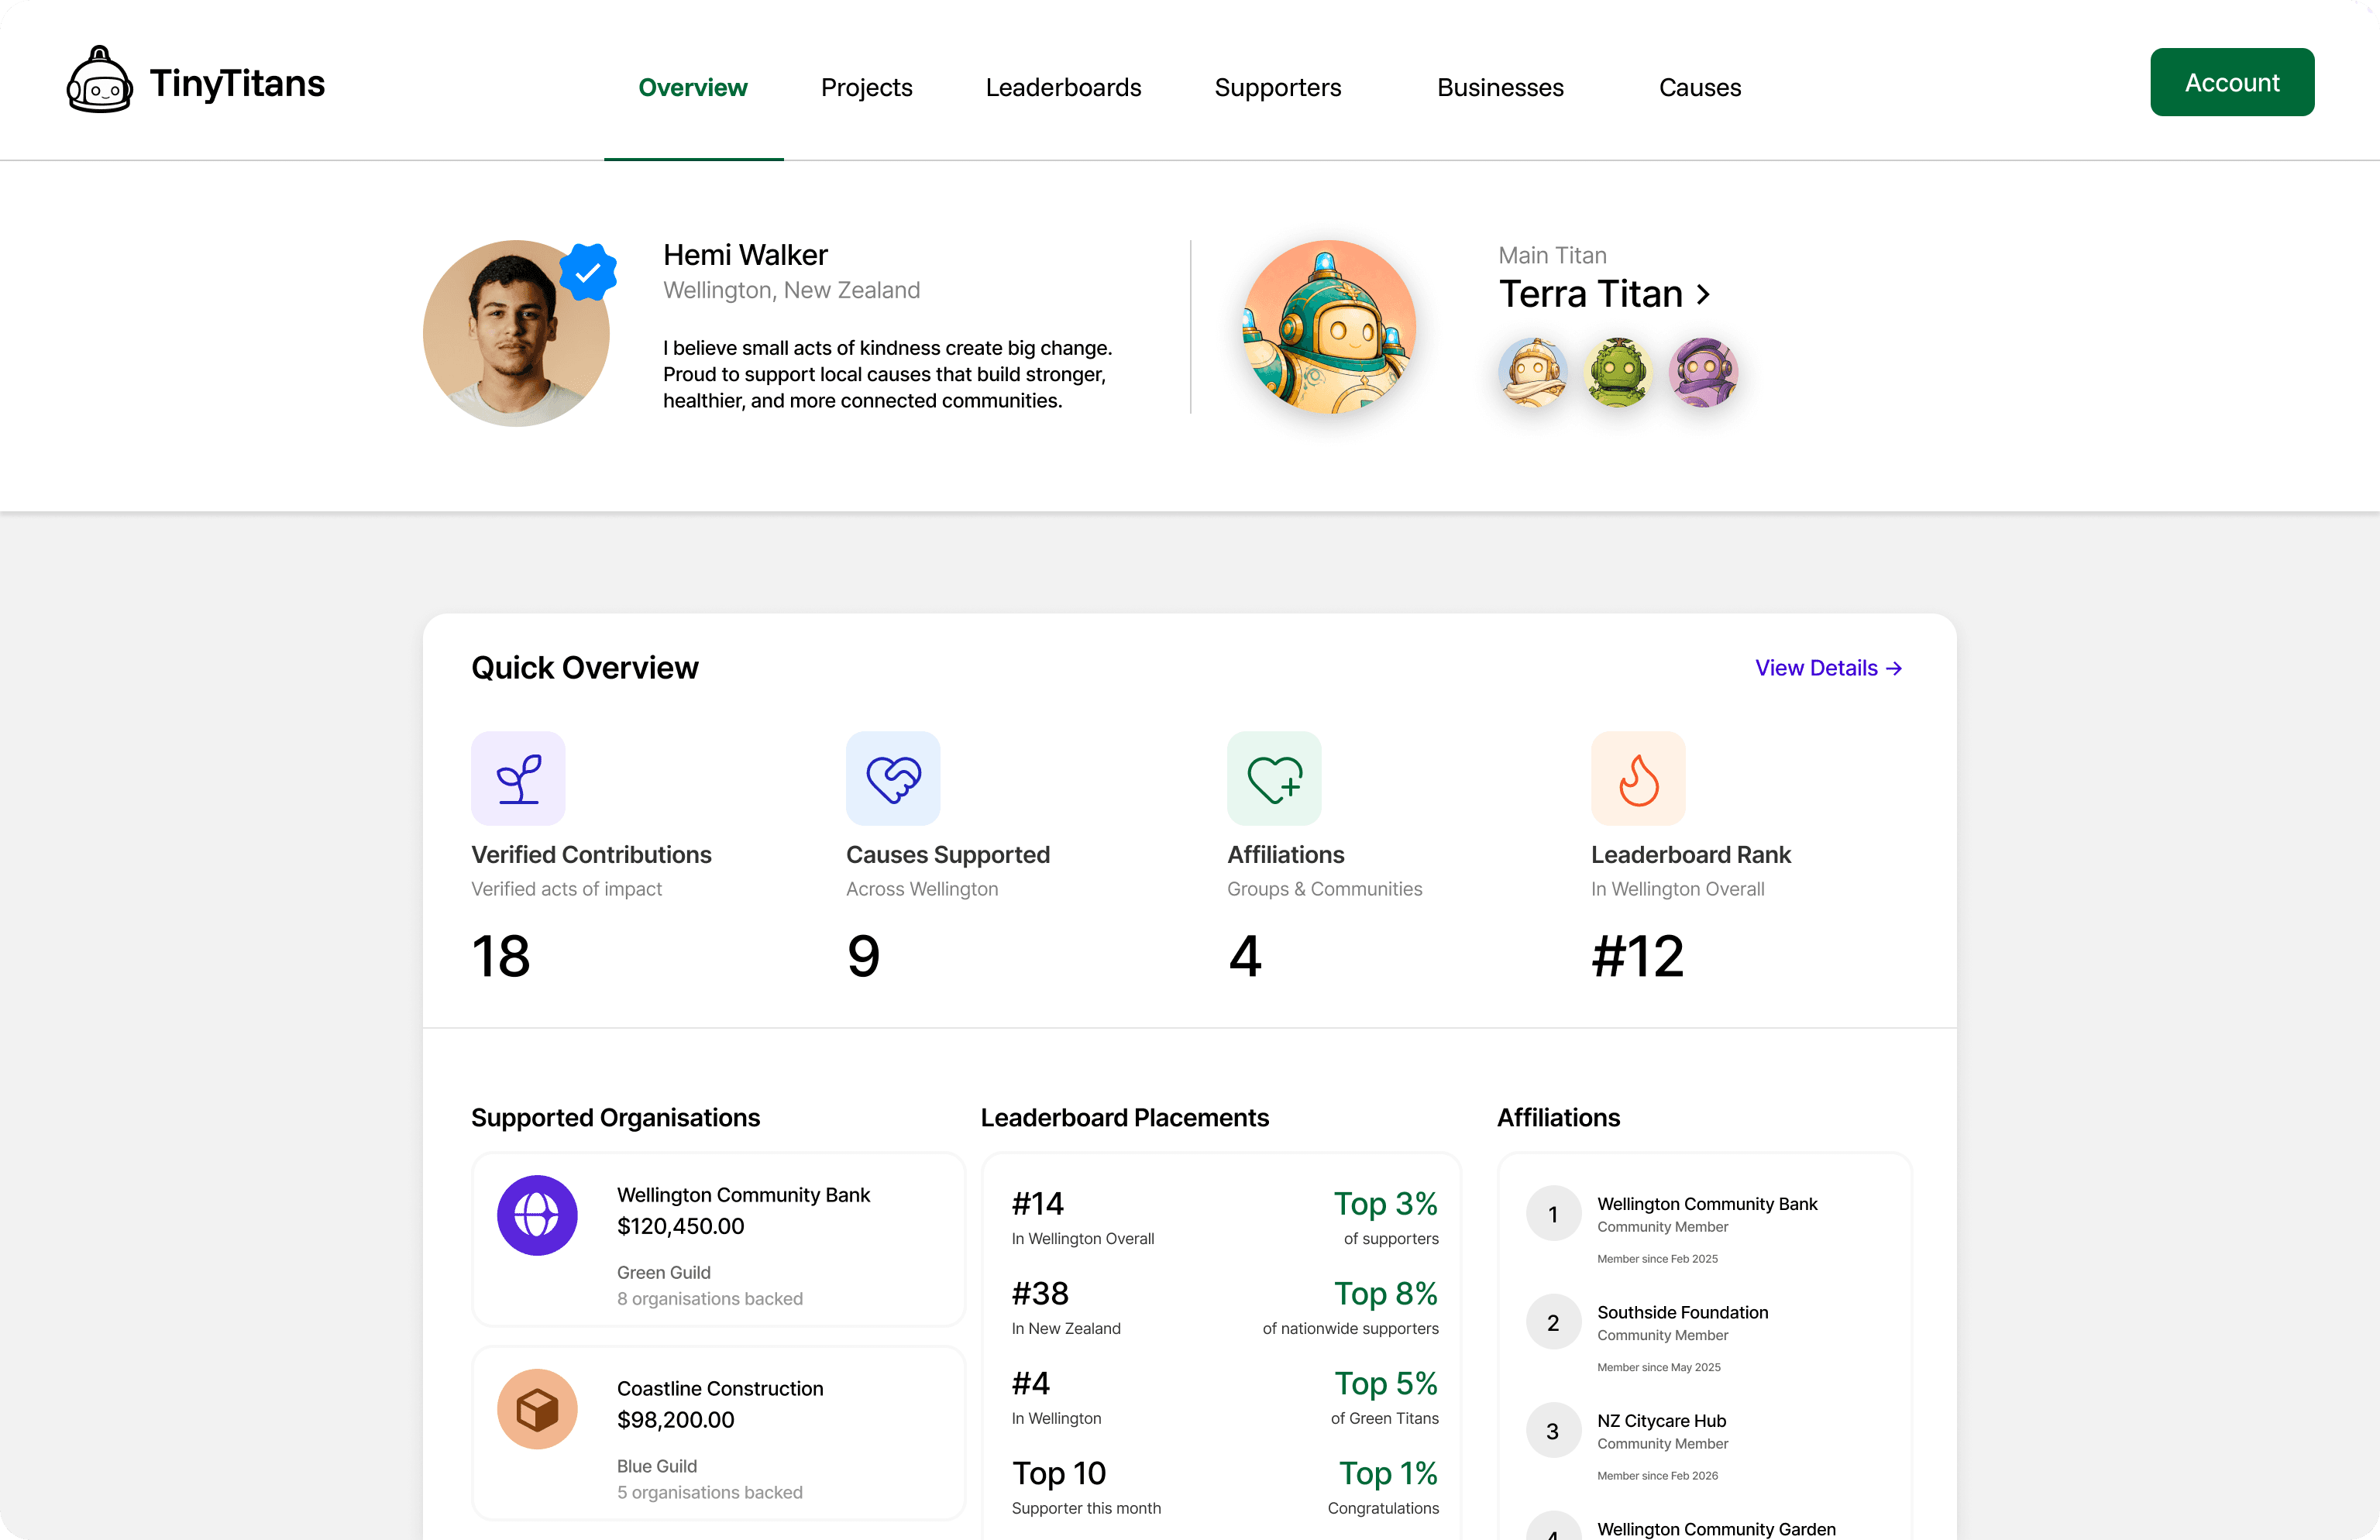Click the Leaderboard Rank value #12
Image resolution: width=2380 pixels, height=1540 pixels.
1638,956
